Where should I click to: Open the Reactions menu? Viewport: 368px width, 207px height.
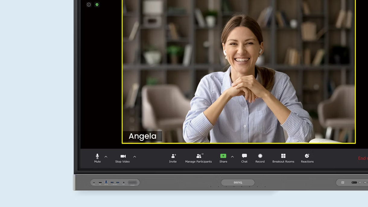[x=307, y=156]
